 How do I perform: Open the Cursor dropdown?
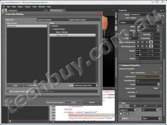click(x=159, y=84)
